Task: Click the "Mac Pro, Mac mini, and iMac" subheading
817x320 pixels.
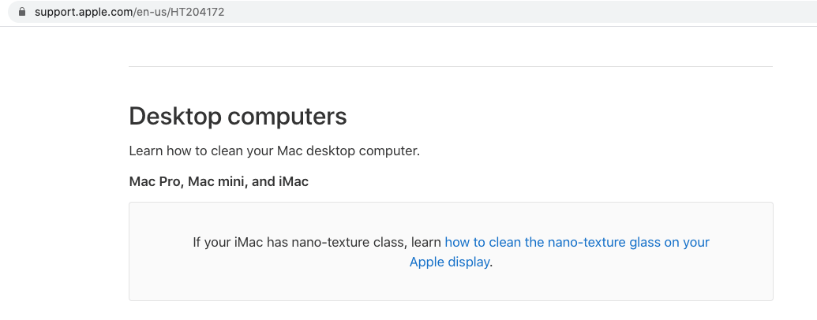Action: coord(219,182)
